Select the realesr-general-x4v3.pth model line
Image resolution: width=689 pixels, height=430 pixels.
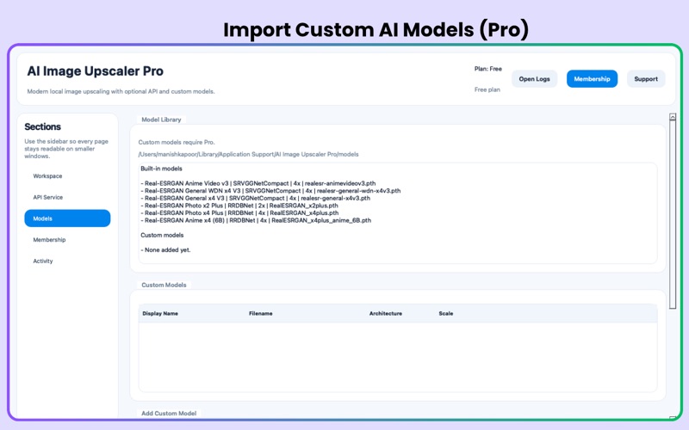pos(255,199)
